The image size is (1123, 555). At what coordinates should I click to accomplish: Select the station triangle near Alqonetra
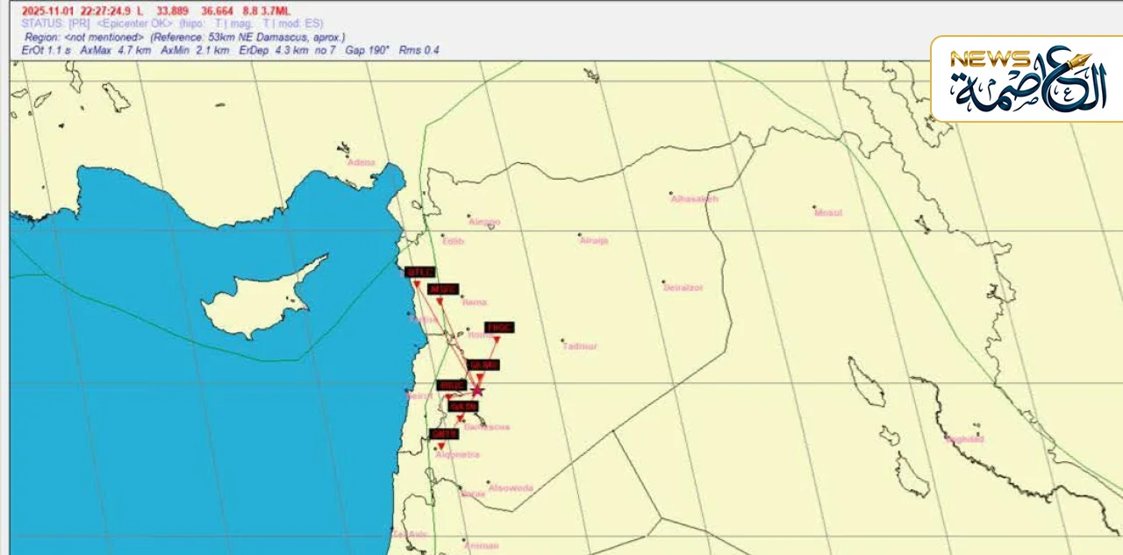441,446
